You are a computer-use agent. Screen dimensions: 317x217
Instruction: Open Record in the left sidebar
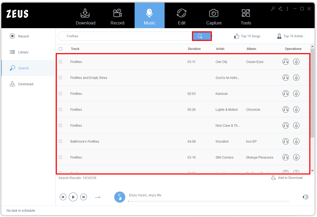tap(28, 36)
